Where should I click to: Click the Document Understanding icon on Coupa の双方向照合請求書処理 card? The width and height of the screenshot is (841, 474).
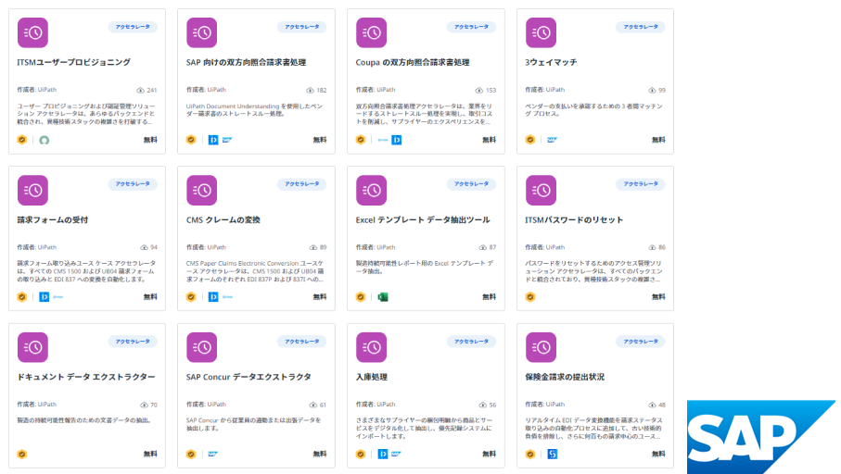(x=396, y=140)
